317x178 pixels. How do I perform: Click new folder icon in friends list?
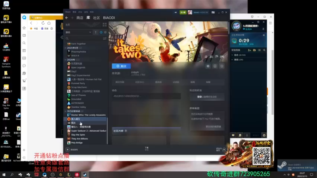[x=254, y=50]
